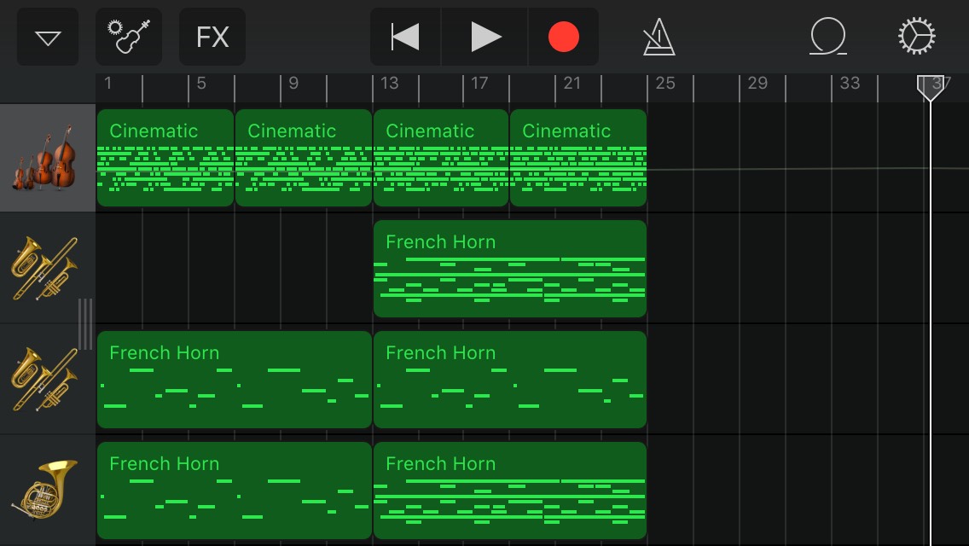Select the strings ensemble track icon
This screenshot has width=969, height=546.
tap(44, 158)
